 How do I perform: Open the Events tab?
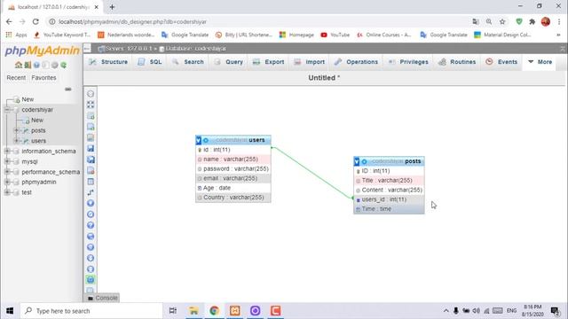point(502,62)
